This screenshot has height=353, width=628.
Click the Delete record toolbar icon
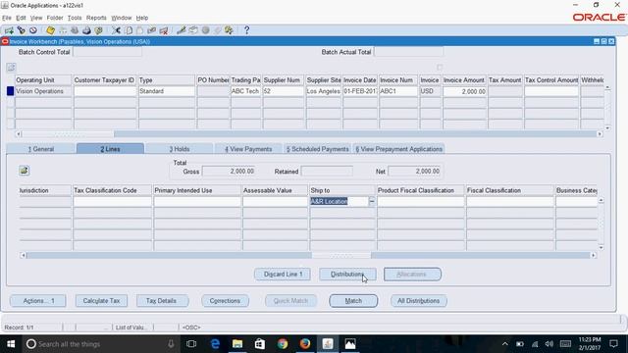coord(164,30)
